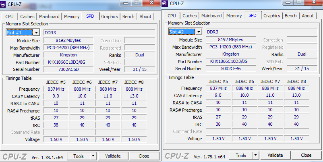Image resolution: width=323 pixels, height=162 pixels.
Task: Click Validate button in right window
Action: point(275,155)
